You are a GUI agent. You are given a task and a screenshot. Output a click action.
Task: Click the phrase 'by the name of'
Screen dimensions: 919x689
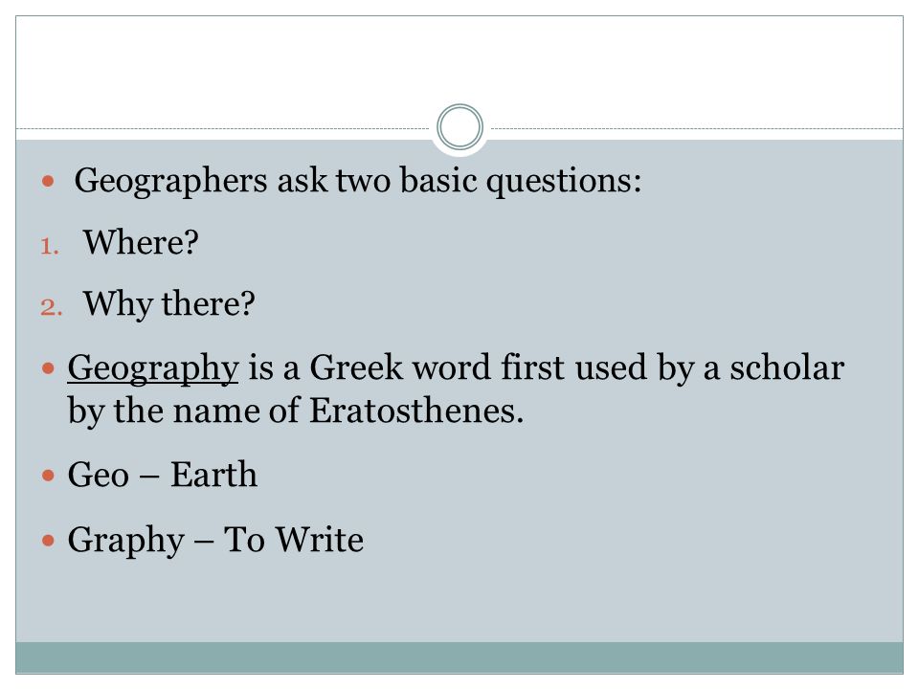[x=184, y=411]
